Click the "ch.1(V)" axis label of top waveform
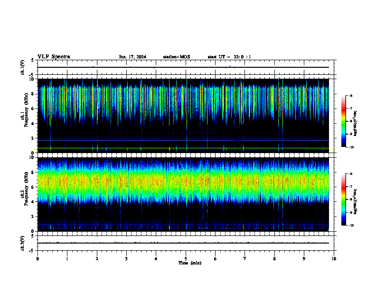 click(23, 67)
